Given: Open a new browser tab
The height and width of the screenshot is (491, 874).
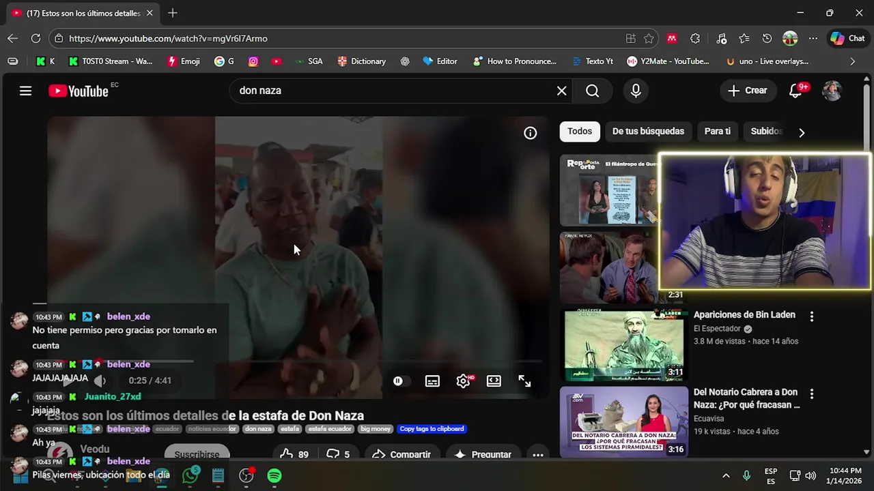Looking at the screenshot, I should point(173,13).
